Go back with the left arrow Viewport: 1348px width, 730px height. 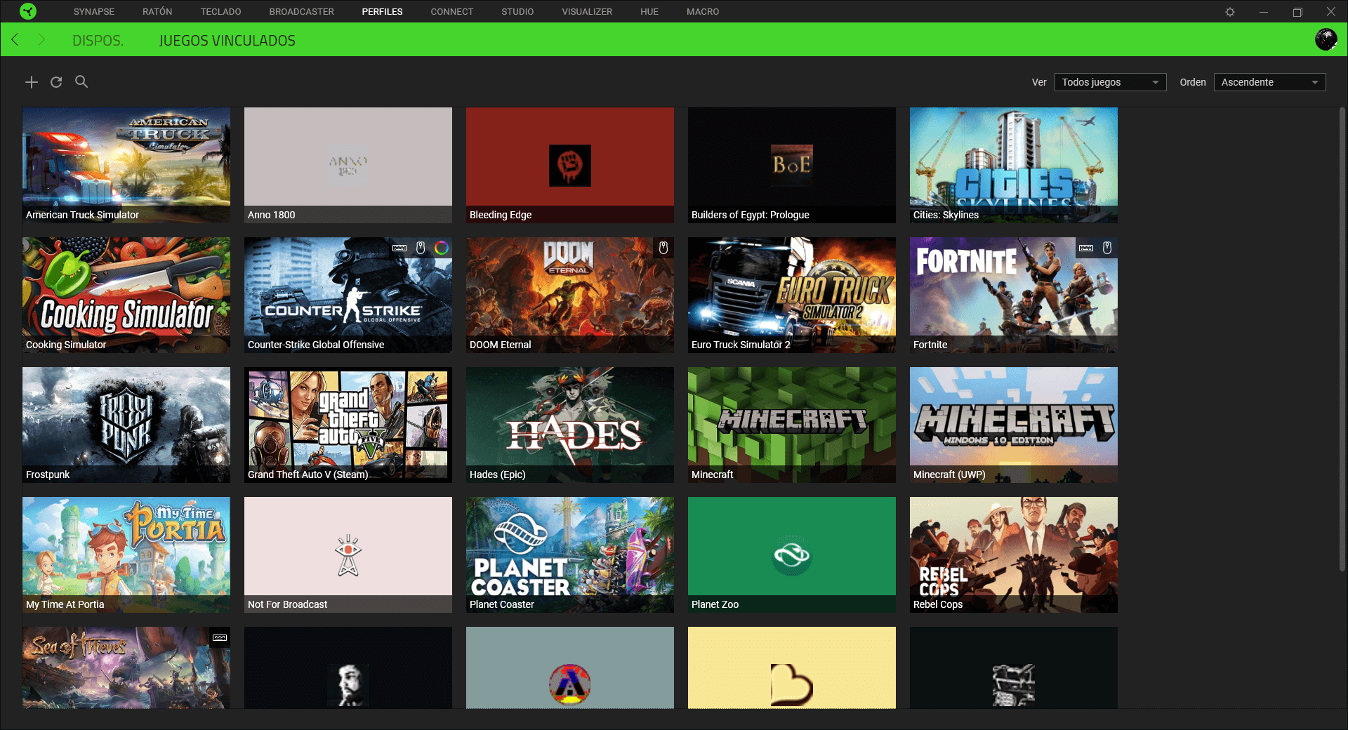pos(15,39)
